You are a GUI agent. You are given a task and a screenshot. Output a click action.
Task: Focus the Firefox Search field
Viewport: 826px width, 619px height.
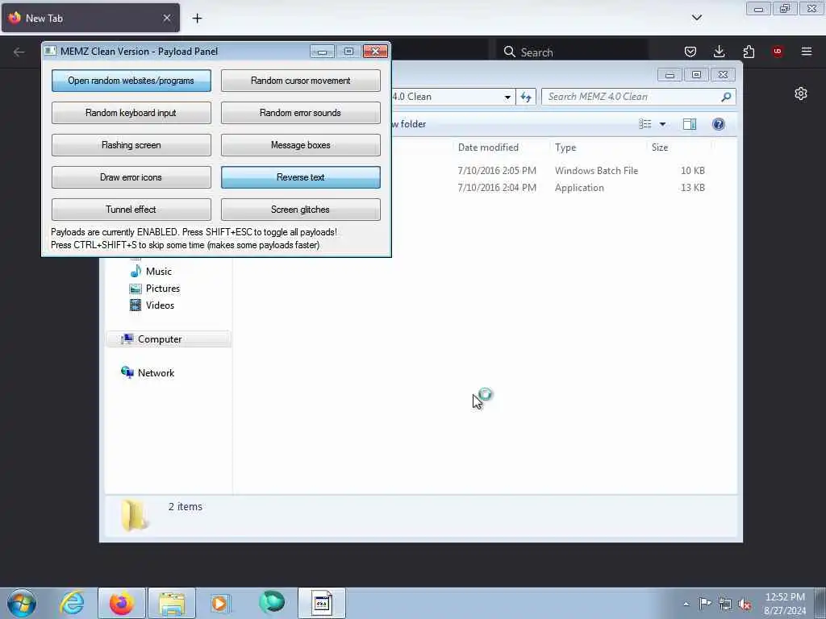click(572, 52)
